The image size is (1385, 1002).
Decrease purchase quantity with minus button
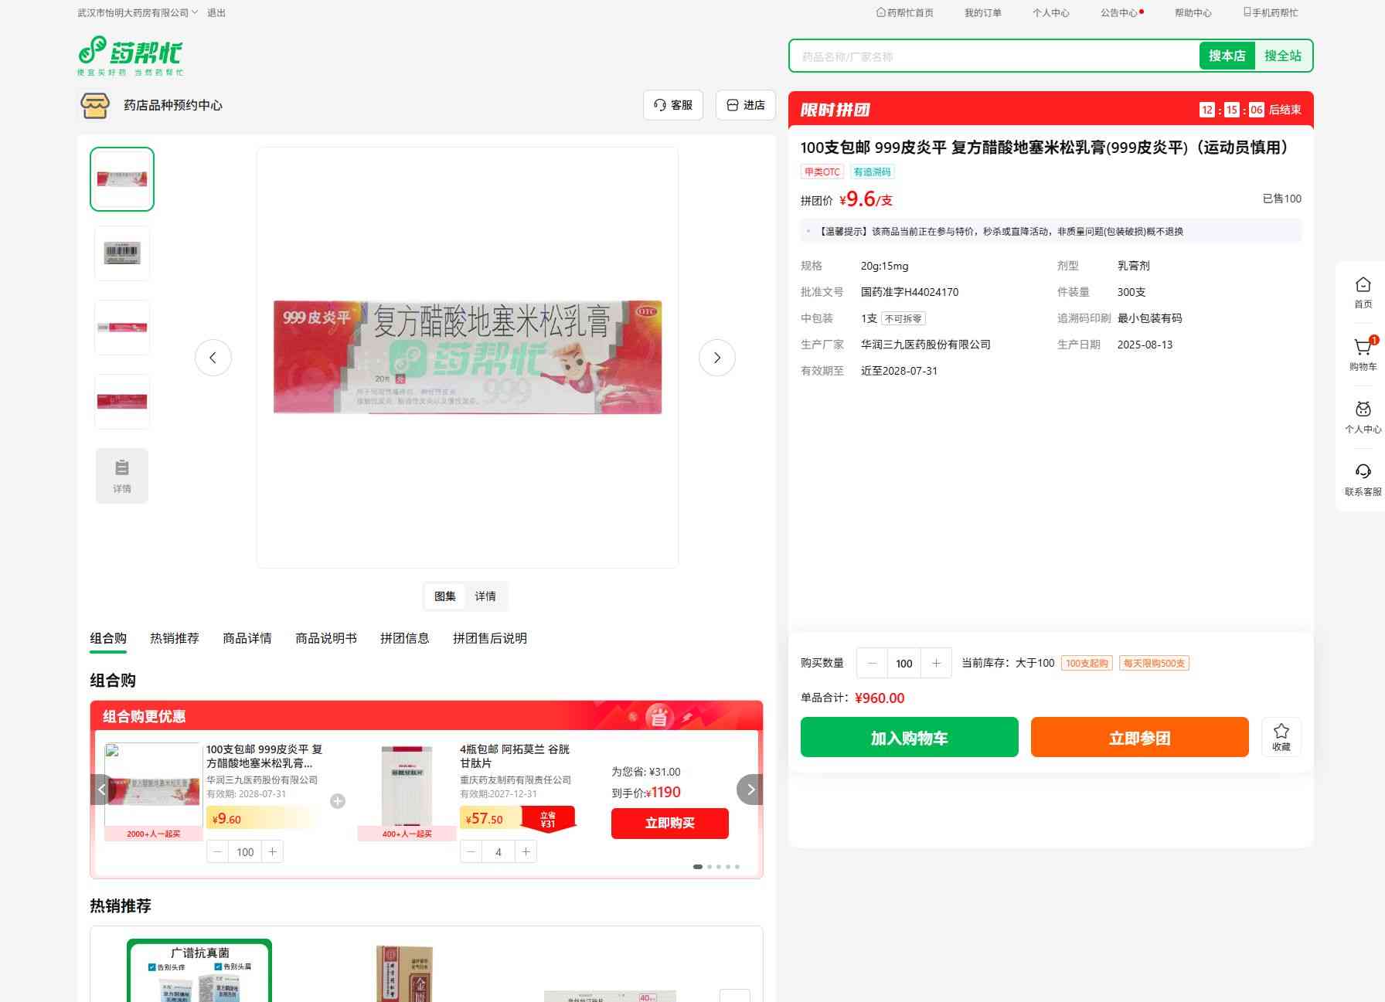(x=873, y=663)
